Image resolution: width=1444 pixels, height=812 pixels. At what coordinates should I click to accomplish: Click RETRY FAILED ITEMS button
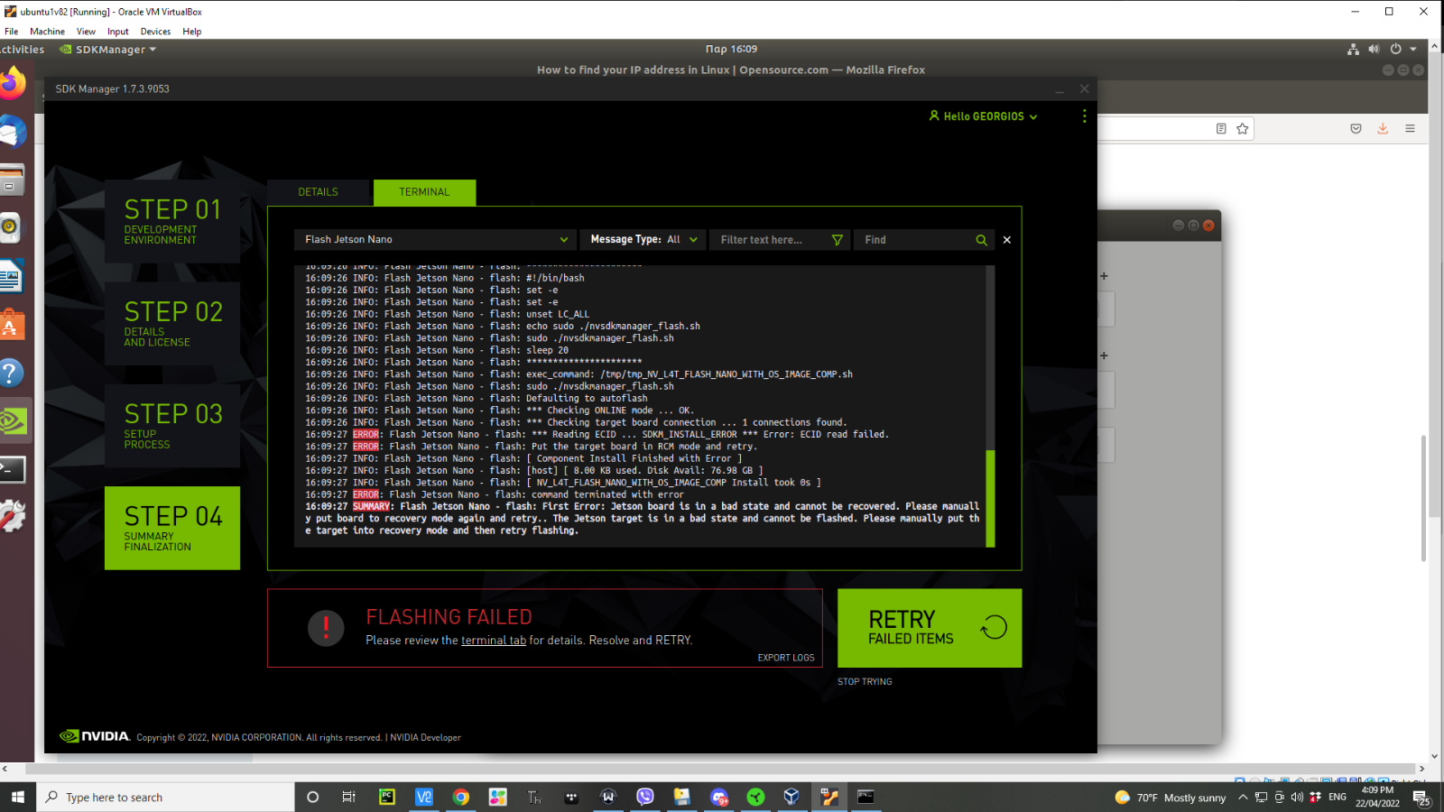[x=930, y=629]
